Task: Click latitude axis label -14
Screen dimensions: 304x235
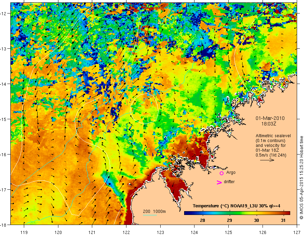Action: (4, 84)
